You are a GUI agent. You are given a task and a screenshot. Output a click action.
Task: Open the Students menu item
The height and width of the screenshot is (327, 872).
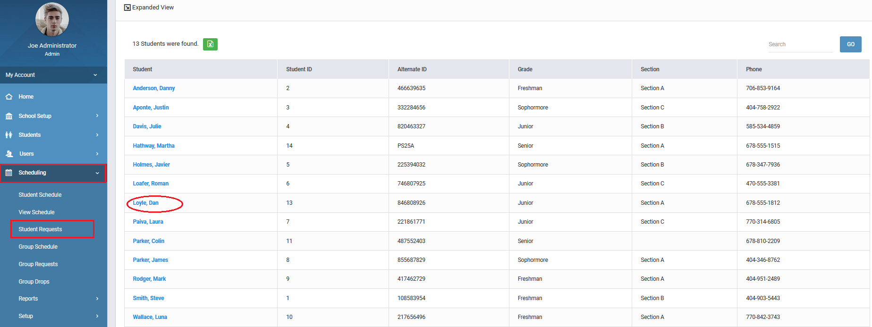(30, 135)
